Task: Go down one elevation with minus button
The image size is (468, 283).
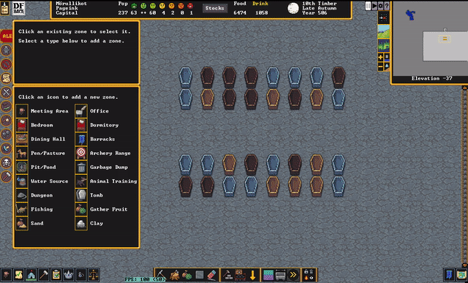Action: coord(380,67)
